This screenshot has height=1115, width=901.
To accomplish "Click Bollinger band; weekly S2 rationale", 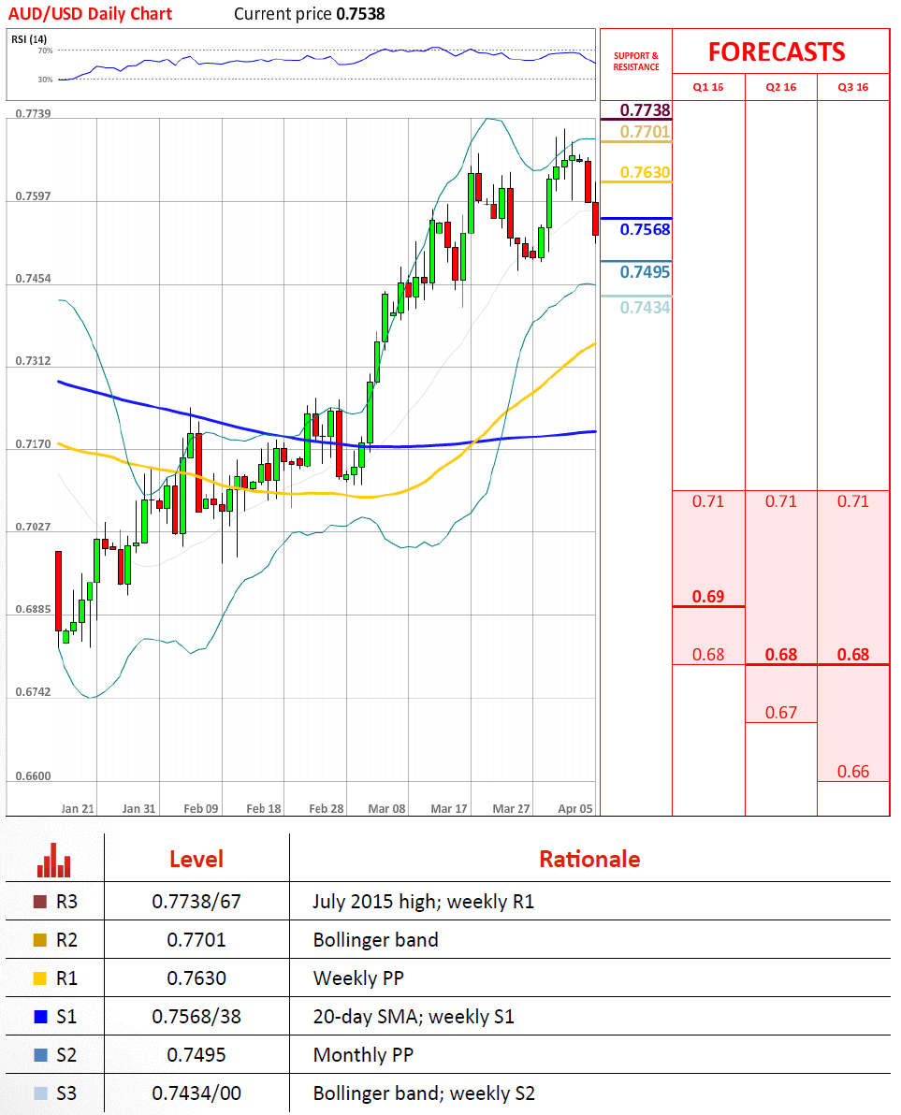I will [424, 1093].
